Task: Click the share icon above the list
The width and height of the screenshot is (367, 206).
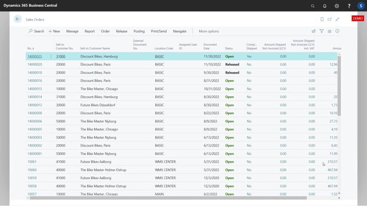Action: [x=314, y=31]
